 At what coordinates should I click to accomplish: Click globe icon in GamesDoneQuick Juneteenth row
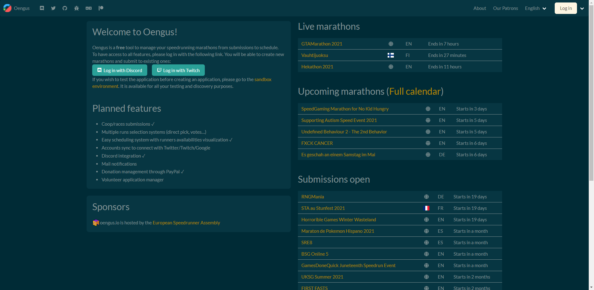point(426,266)
